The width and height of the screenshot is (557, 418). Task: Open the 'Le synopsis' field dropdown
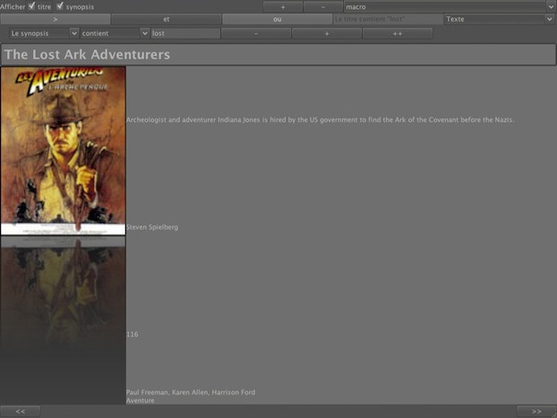click(44, 33)
